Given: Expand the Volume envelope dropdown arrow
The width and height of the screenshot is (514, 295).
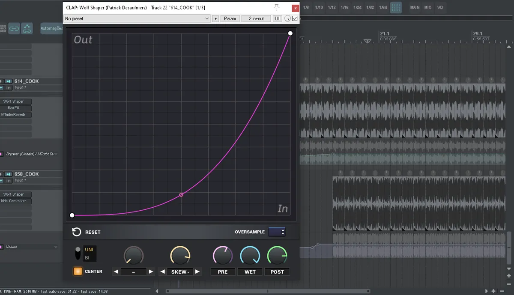Looking at the screenshot, I should click(55, 247).
